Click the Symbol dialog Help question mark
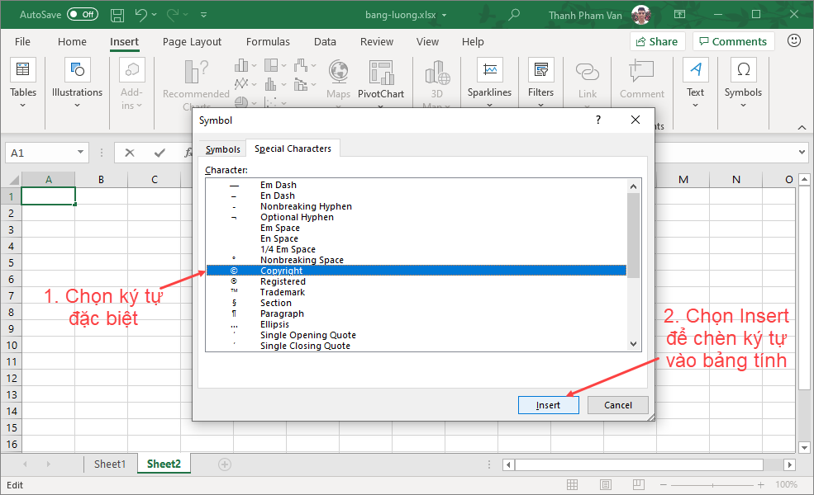814x495 pixels. pyautogui.click(x=598, y=120)
